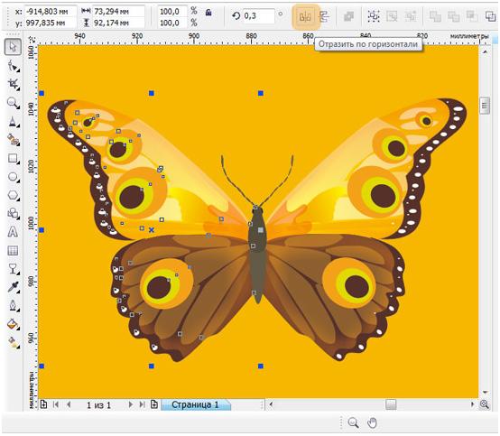Open the Страница 1 page tab
Image resolution: width=500 pixels, height=436 pixels.
196,404
